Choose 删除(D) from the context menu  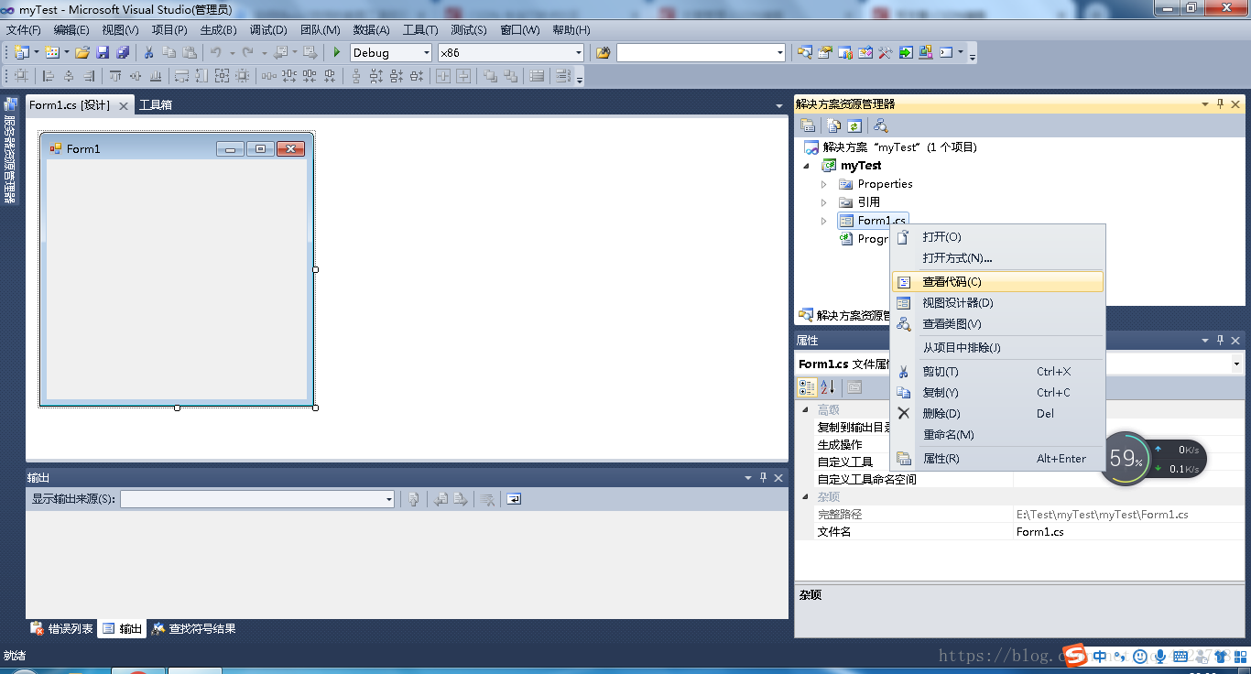coord(997,414)
